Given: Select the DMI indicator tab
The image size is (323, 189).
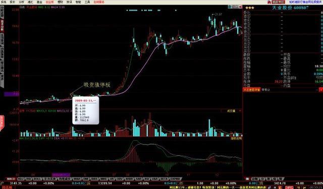Looking at the screenshot, I should (x=86, y=179).
